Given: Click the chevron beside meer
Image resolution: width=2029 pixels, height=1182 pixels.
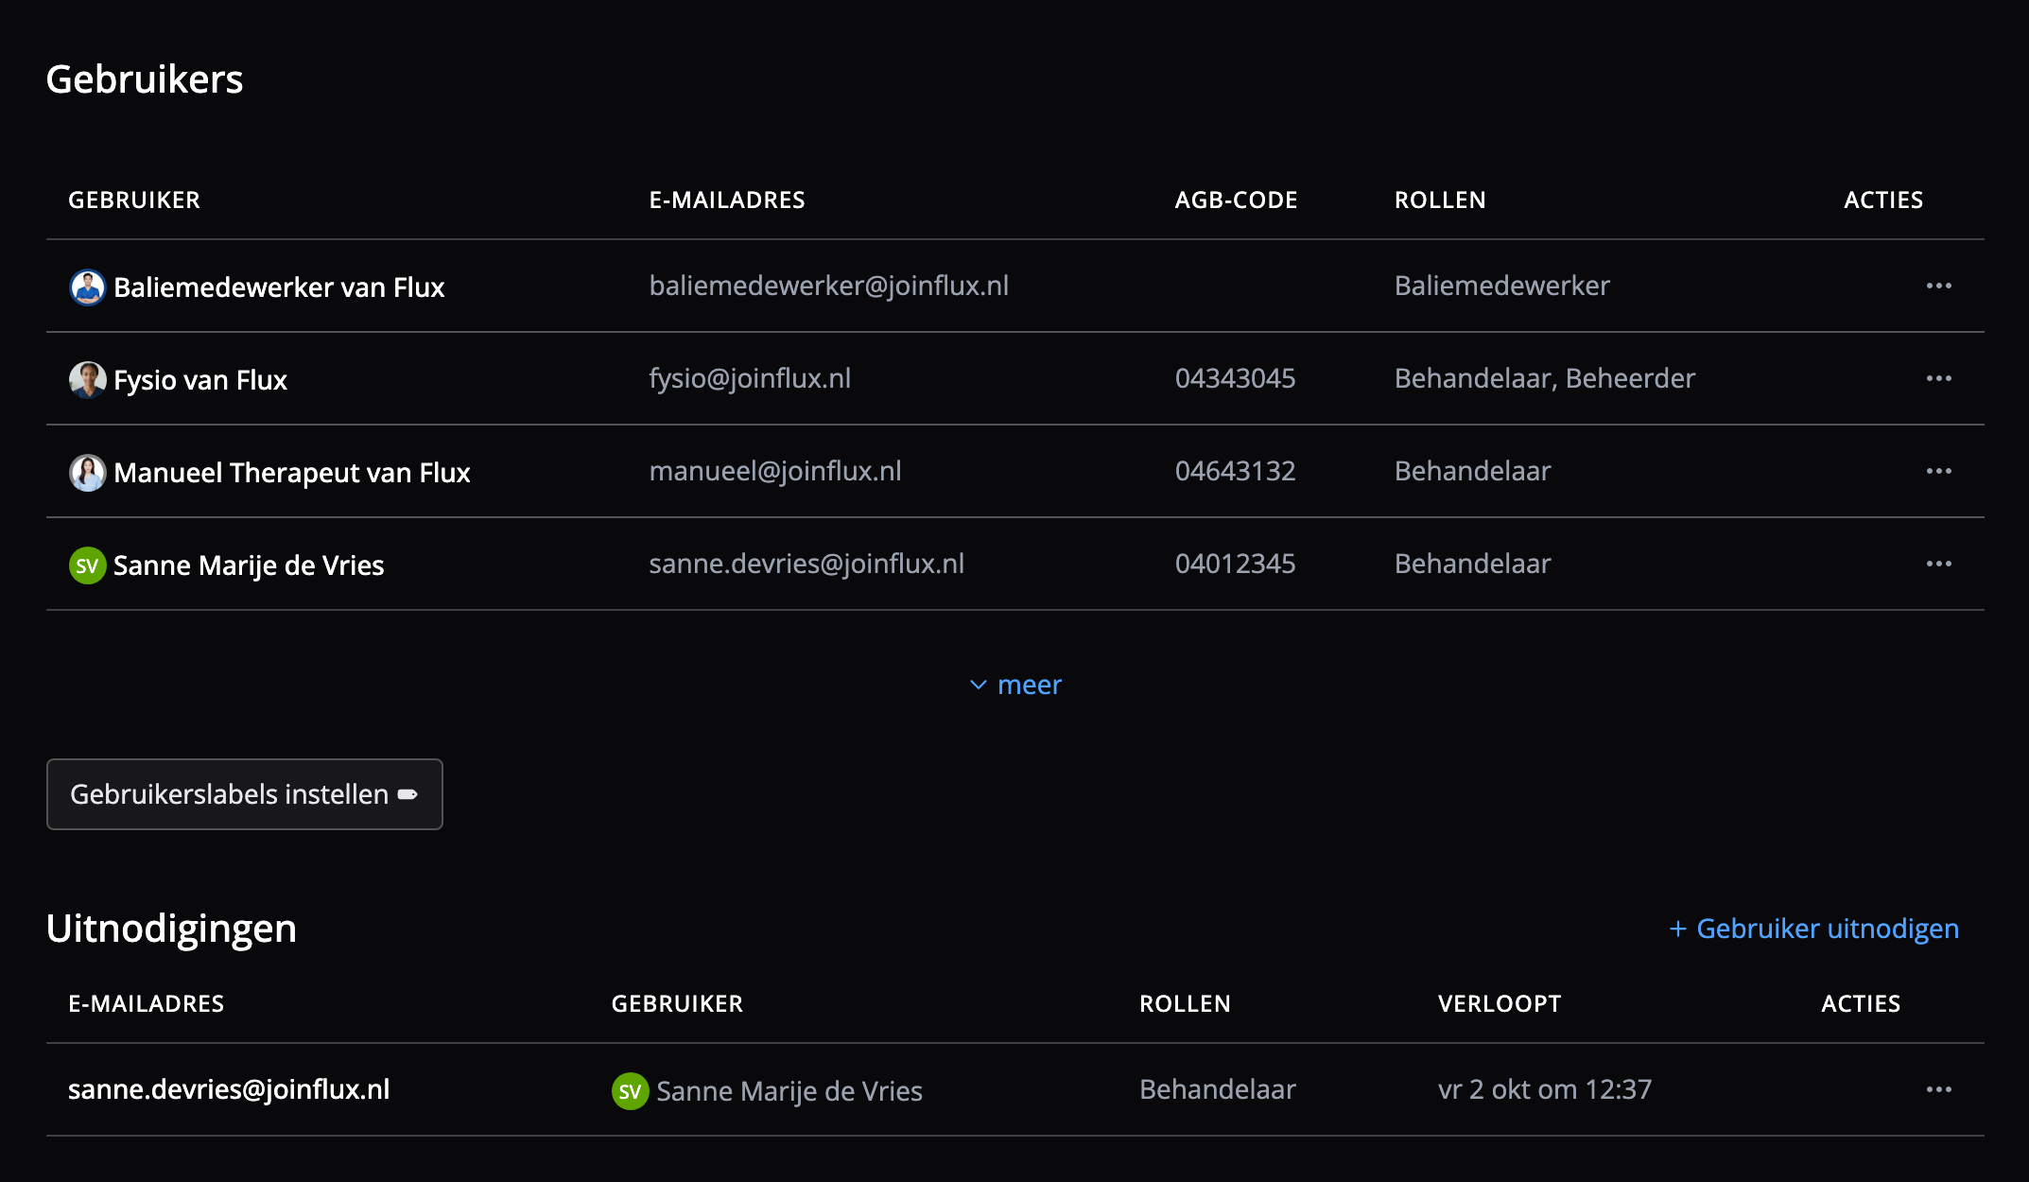Looking at the screenshot, I should (x=979, y=685).
